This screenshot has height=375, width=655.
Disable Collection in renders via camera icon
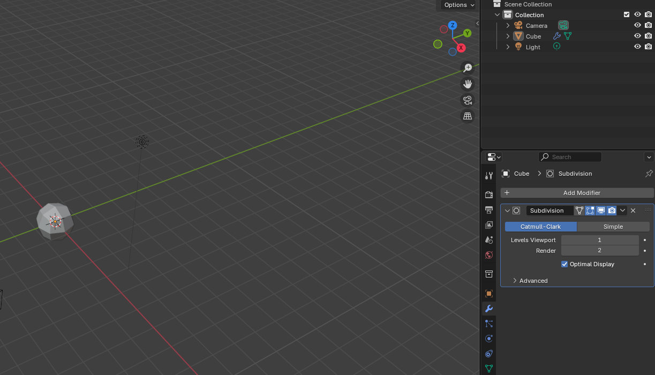pos(648,14)
